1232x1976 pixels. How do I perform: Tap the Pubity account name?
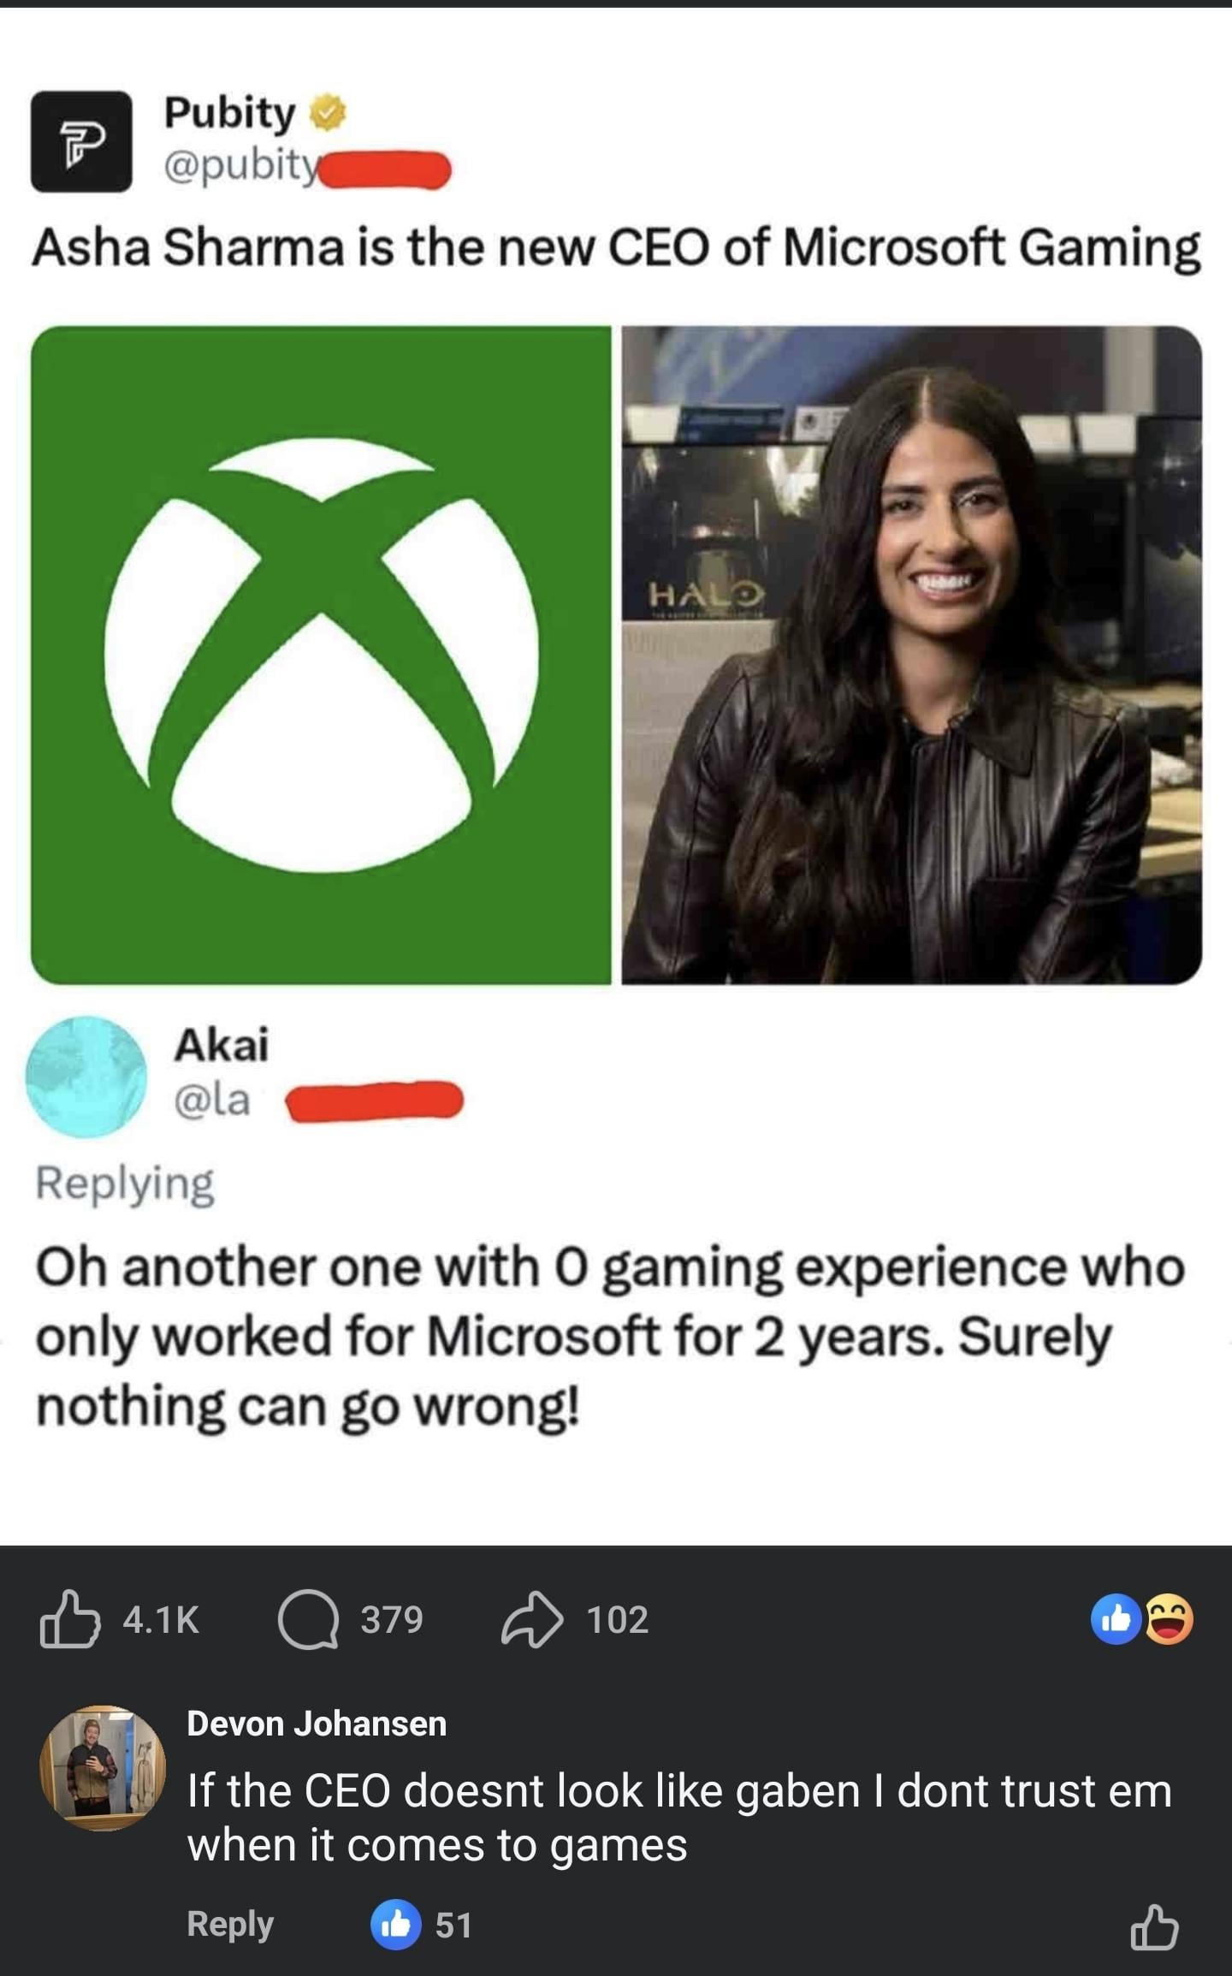tap(229, 113)
